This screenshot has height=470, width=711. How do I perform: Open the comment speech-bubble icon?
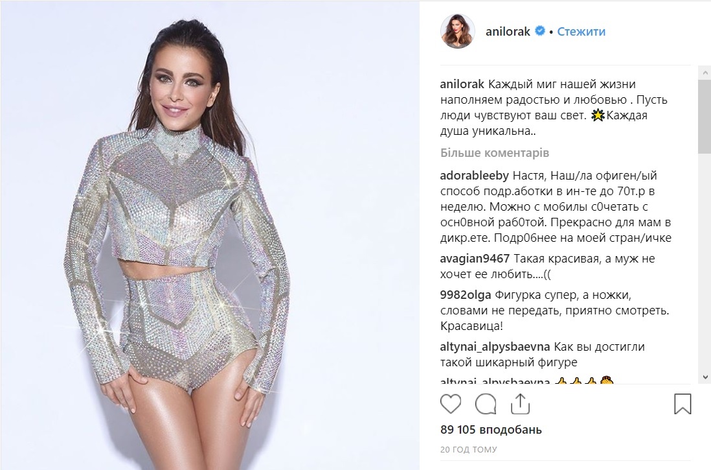tap(486, 404)
